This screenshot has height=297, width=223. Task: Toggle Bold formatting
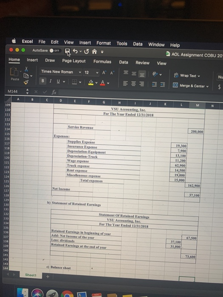click(43, 81)
